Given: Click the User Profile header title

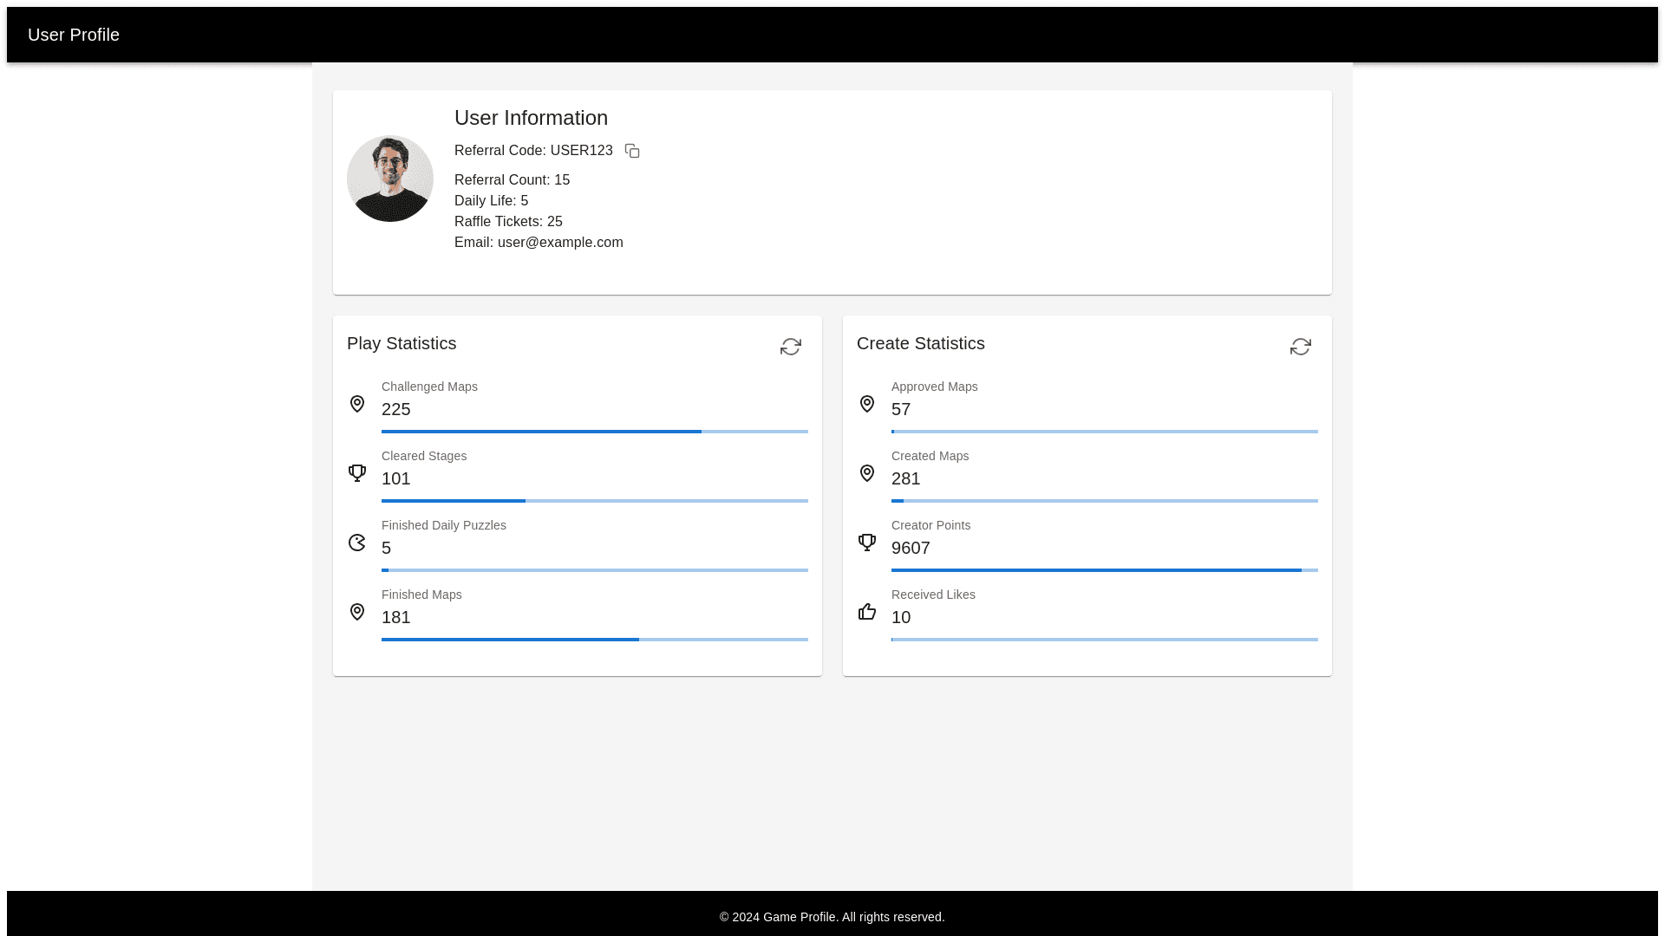Looking at the screenshot, I should click(x=74, y=35).
